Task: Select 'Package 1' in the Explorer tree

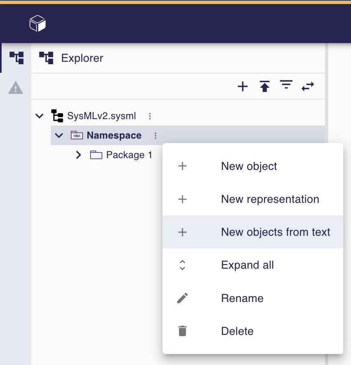Action: coord(129,155)
